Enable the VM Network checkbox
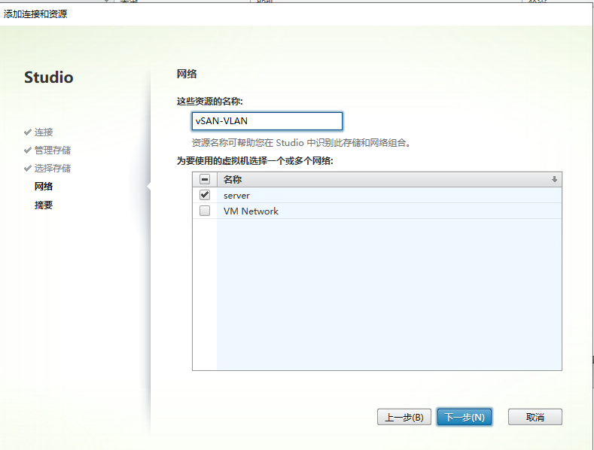The image size is (594, 450). 205,211
